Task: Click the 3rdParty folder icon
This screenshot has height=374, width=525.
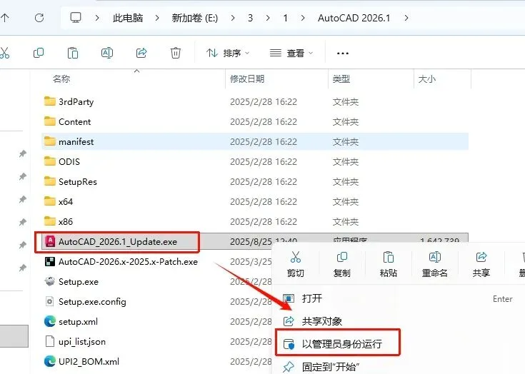Action: coord(50,101)
